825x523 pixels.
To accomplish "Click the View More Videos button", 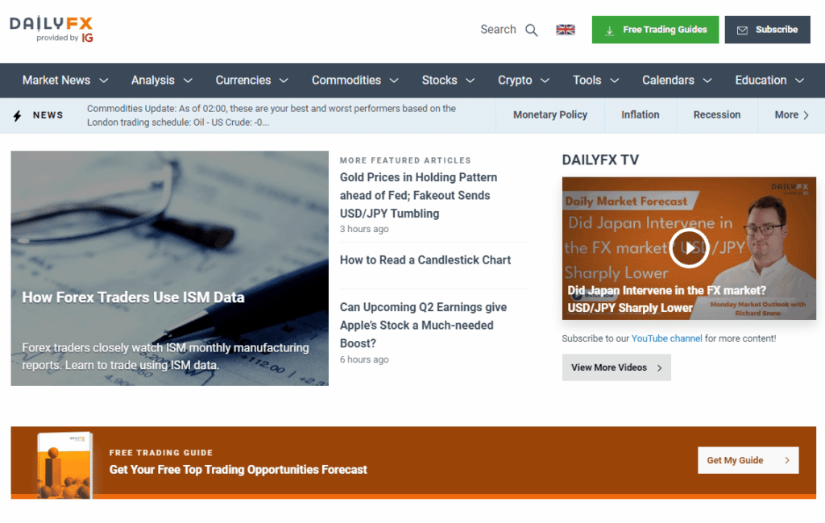I will [616, 367].
